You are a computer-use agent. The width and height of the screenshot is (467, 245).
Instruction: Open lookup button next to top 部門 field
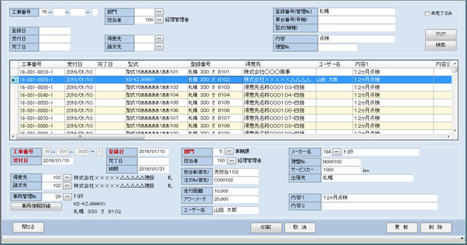click(159, 12)
